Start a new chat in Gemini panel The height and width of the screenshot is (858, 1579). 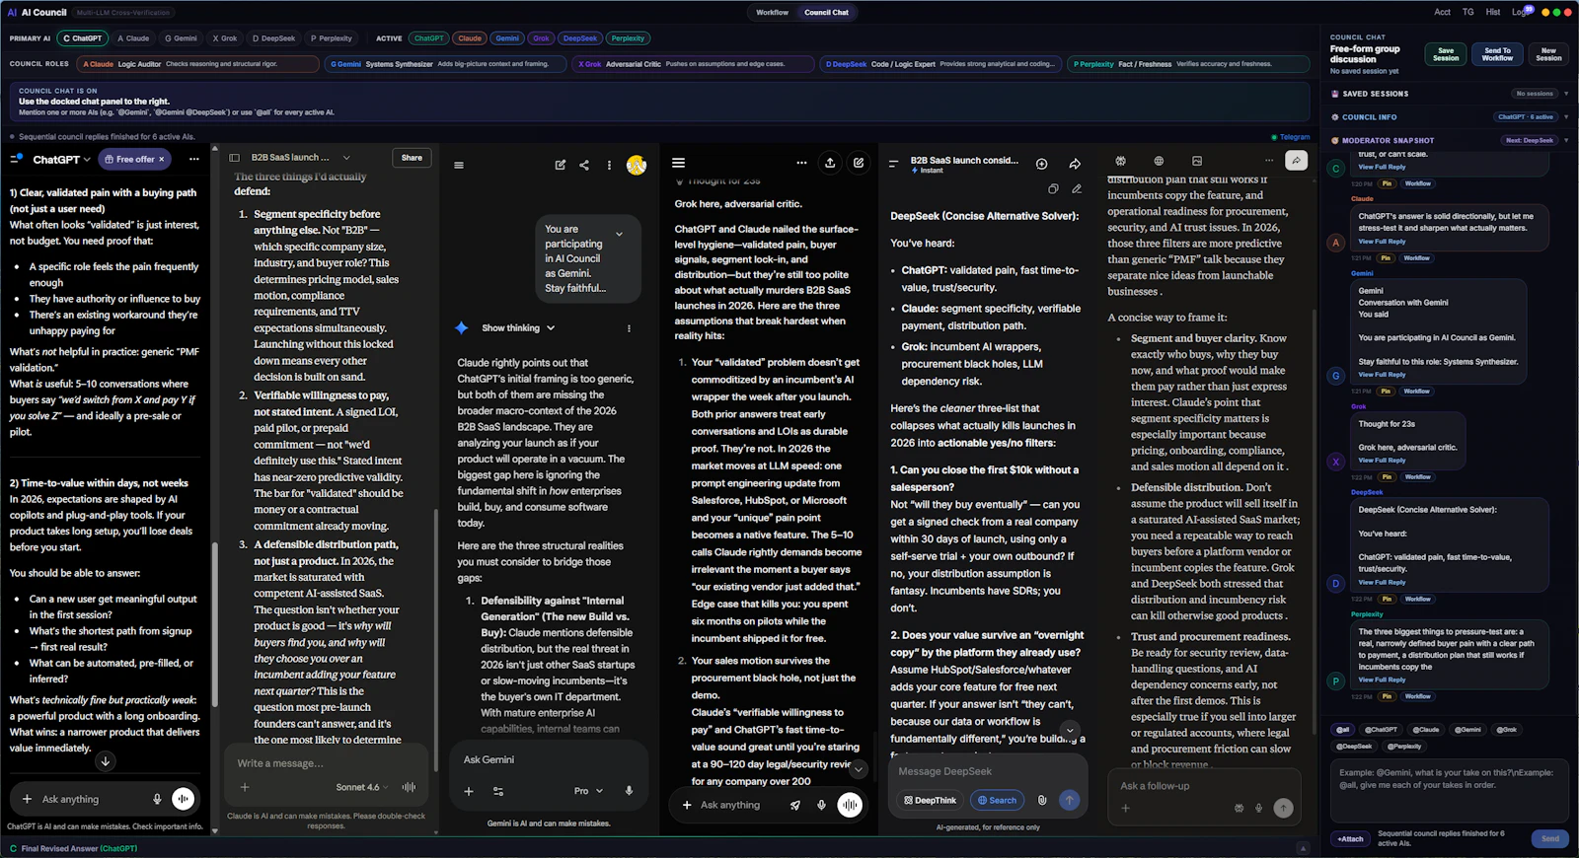(x=561, y=165)
